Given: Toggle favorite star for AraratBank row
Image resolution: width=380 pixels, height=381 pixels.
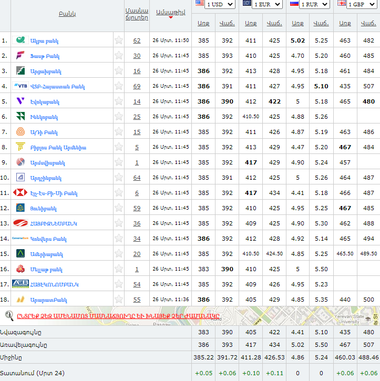Looking at the screenshot, I should (119, 299).
